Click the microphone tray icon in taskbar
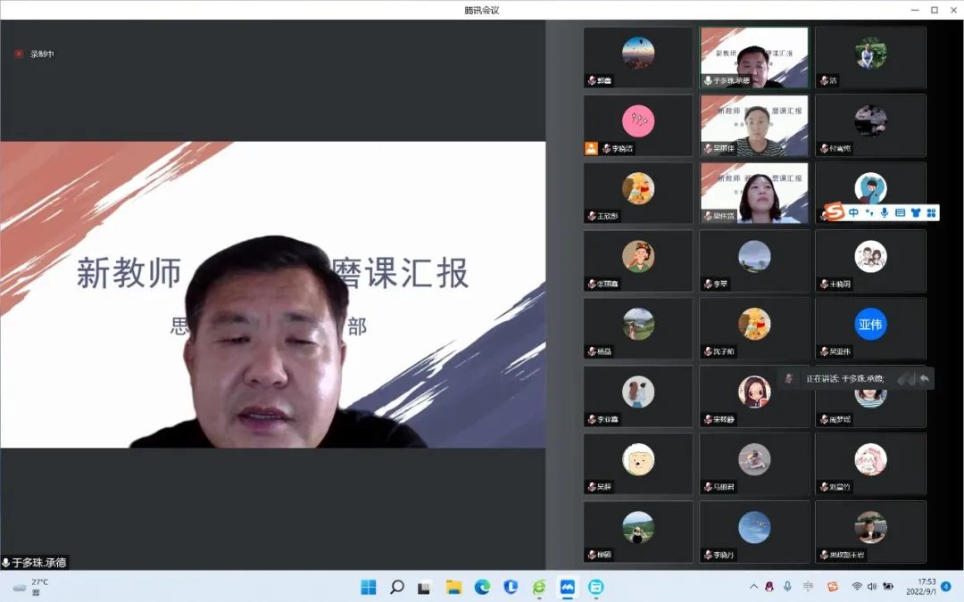The width and height of the screenshot is (964, 602). (787, 587)
